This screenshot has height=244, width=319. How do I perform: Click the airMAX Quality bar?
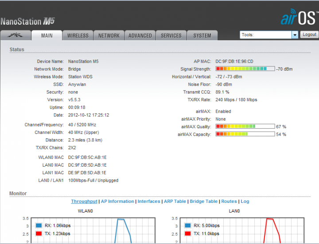click(245, 126)
